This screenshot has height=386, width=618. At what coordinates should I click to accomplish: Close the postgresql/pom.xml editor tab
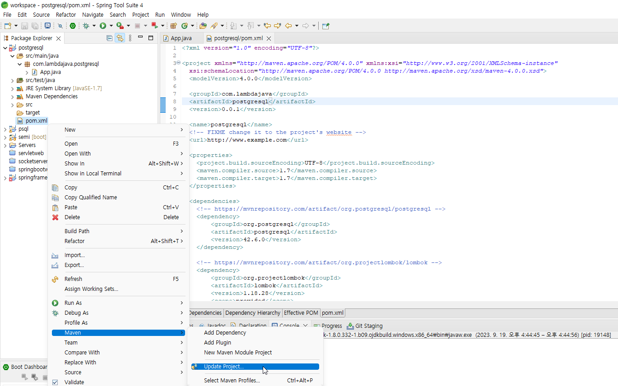point(269,38)
